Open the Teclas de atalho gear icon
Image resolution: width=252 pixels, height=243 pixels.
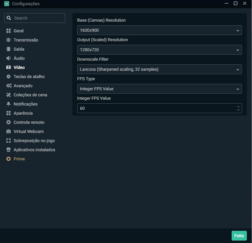pos(8,77)
